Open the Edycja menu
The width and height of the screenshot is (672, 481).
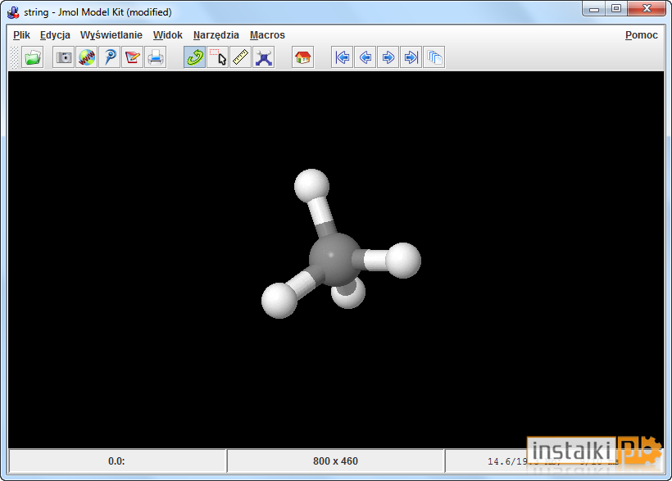click(55, 35)
